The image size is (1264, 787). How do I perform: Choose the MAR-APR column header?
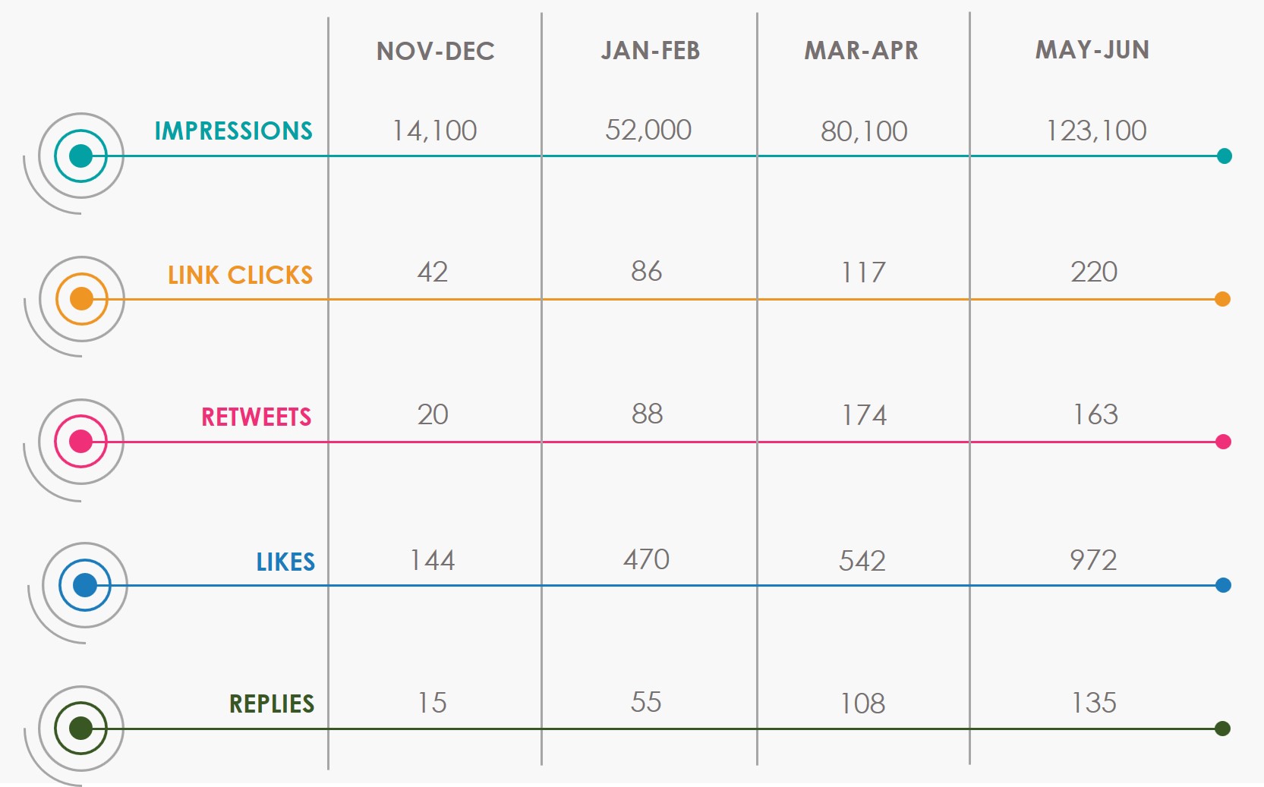point(861,51)
